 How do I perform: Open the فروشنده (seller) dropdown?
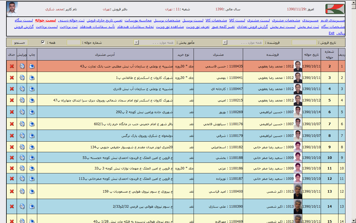[x=225, y=42]
